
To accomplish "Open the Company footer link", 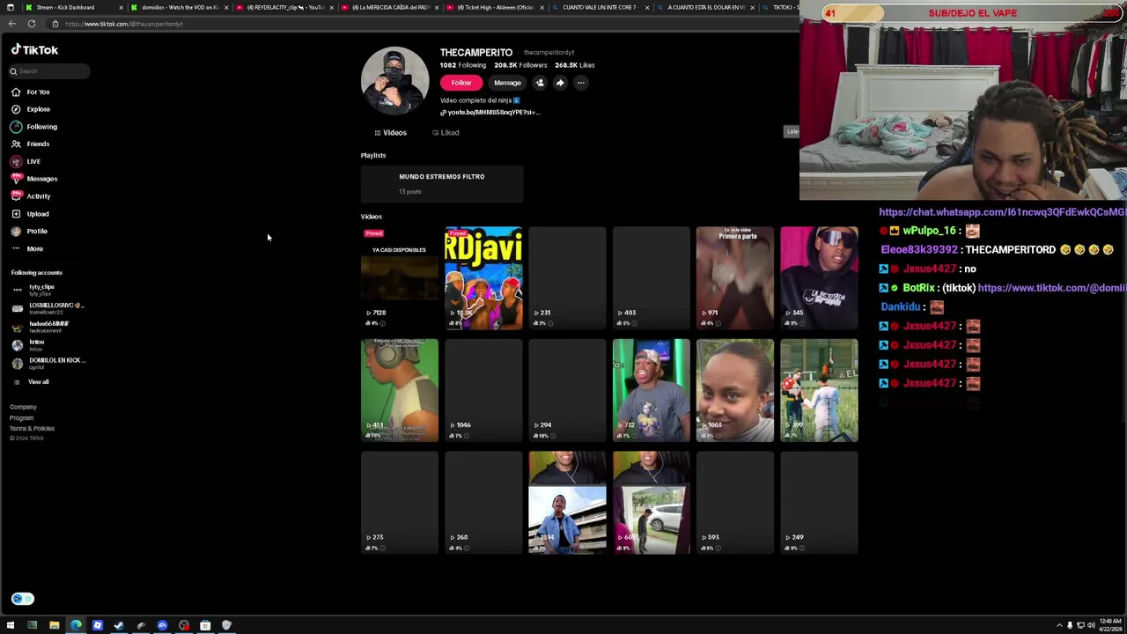I will point(23,407).
